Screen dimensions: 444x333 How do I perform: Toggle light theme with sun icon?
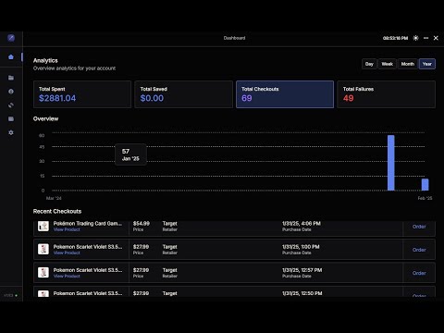point(416,38)
